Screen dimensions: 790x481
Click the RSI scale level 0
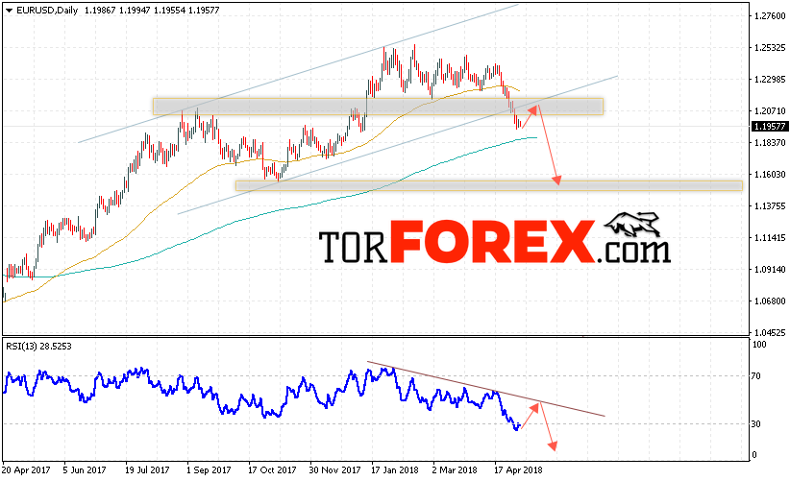pyautogui.click(x=754, y=455)
